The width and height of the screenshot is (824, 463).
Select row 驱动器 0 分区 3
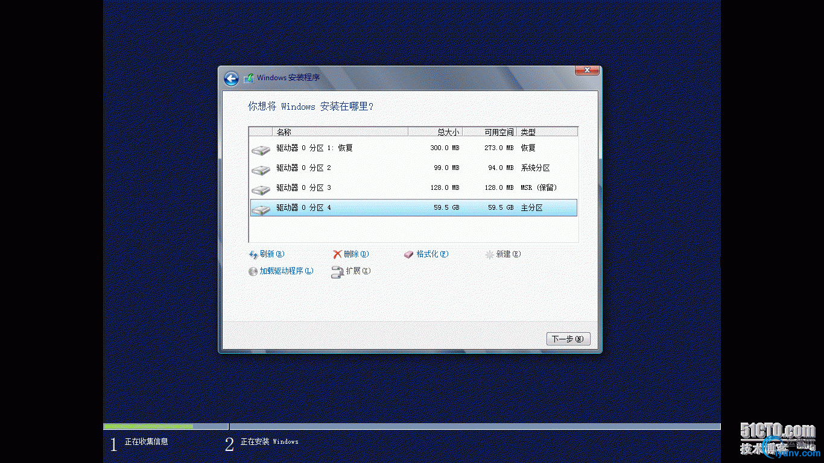coord(414,188)
